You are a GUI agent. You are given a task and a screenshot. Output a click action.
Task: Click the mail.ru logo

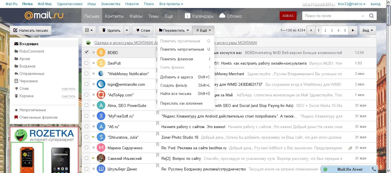[x=44, y=15]
